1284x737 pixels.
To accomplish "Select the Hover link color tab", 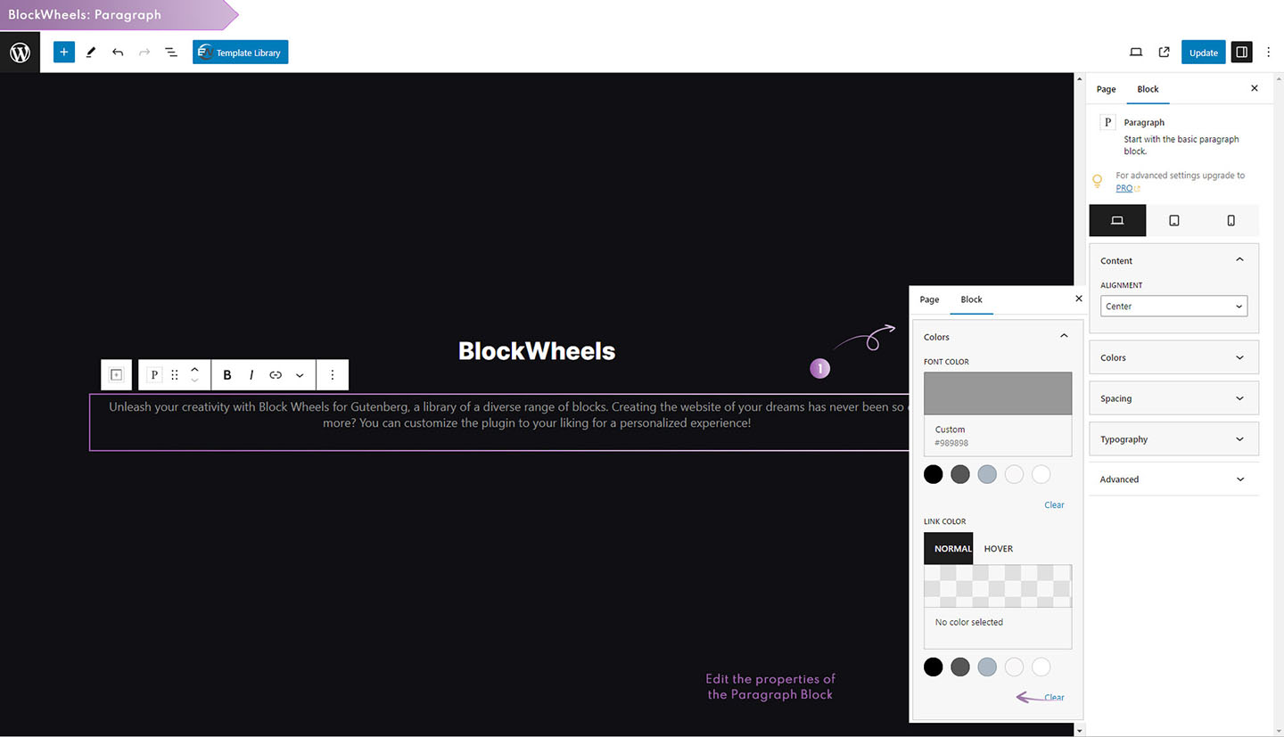I will click(998, 549).
